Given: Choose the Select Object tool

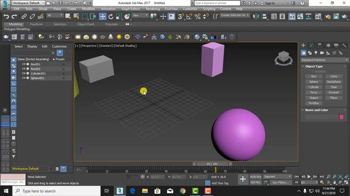Looking at the screenshot, I should click(x=68, y=16).
